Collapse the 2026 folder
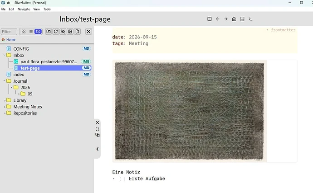 (11, 87)
